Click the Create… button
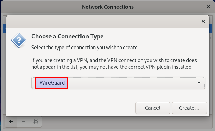The height and width of the screenshot is (131, 215). pyautogui.click(x=189, y=108)
